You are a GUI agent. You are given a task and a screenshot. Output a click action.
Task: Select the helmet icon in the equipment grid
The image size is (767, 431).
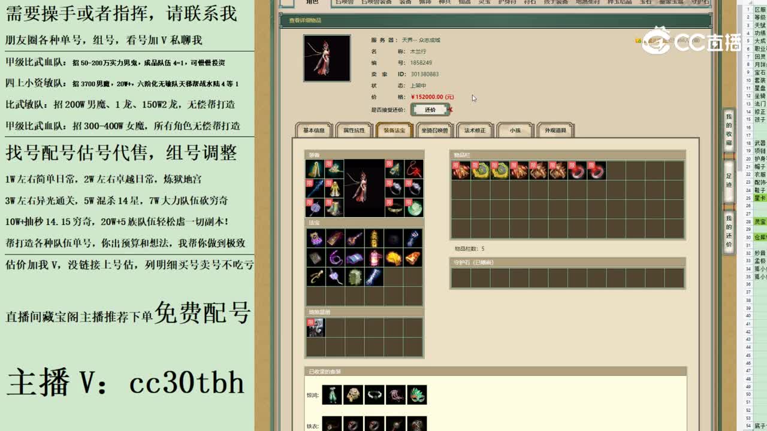(335, 168)
